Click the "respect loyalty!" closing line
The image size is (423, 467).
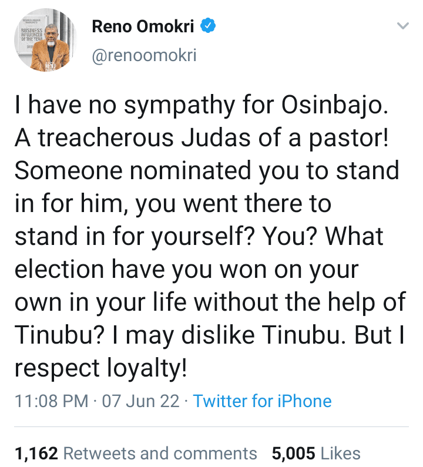[x=101, y=367]
